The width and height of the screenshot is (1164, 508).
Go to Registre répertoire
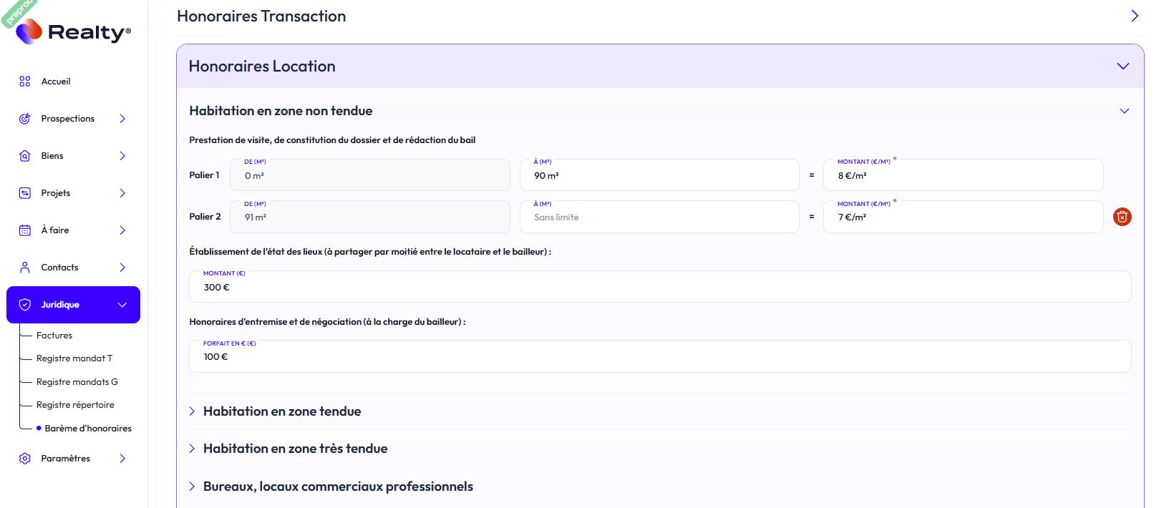(x=75, y=405)
